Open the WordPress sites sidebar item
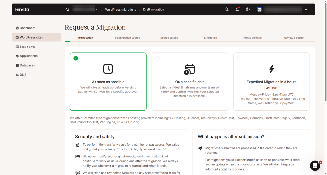 coord(36,37)
